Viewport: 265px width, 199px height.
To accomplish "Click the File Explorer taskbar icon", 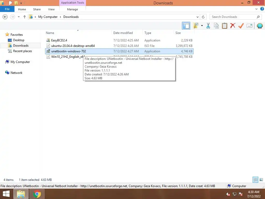I will [21, 194].
